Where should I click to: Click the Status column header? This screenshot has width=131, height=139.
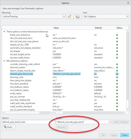122,28
